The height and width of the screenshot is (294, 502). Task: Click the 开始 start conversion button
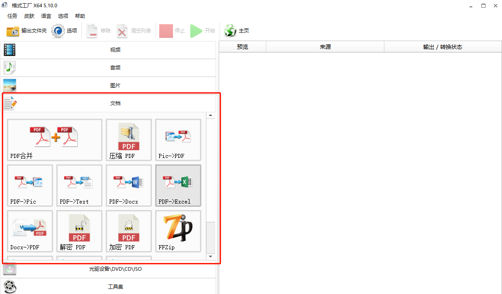coord(203,31)
